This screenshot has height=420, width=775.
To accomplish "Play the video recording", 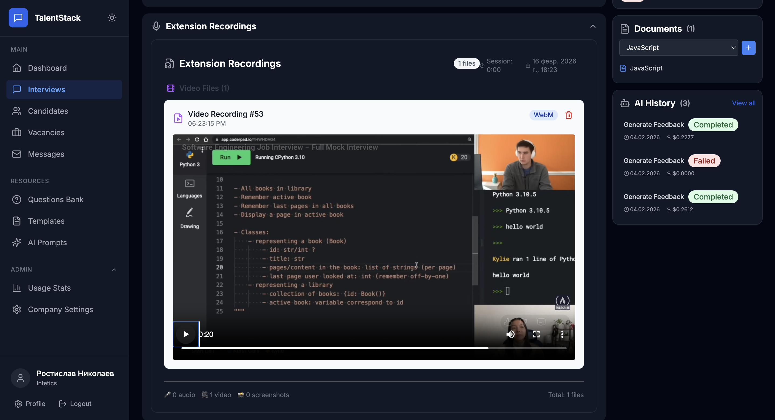I will [186, 334].
